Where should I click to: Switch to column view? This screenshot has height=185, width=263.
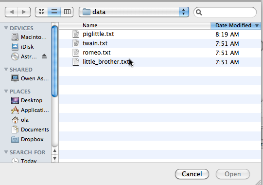pyautogui.click(x=67, y=12)
